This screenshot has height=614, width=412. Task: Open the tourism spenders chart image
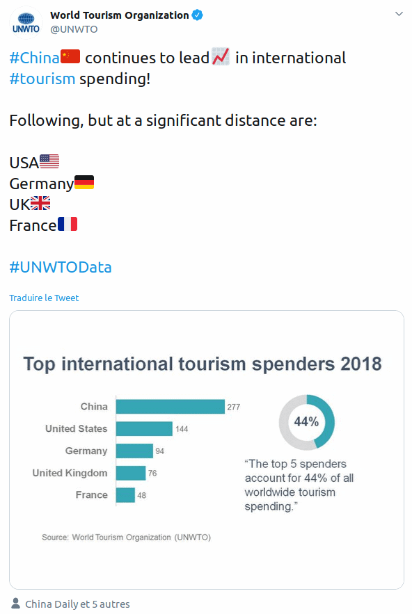207,449
